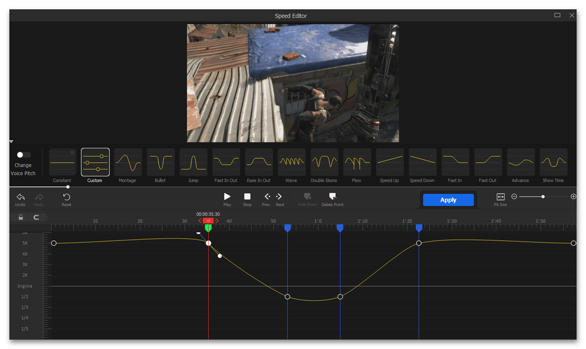
Task: Jump to the Next speed point
Action: click(280, 196)
